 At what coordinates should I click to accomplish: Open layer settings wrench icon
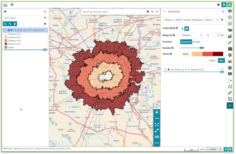(10, 24)
